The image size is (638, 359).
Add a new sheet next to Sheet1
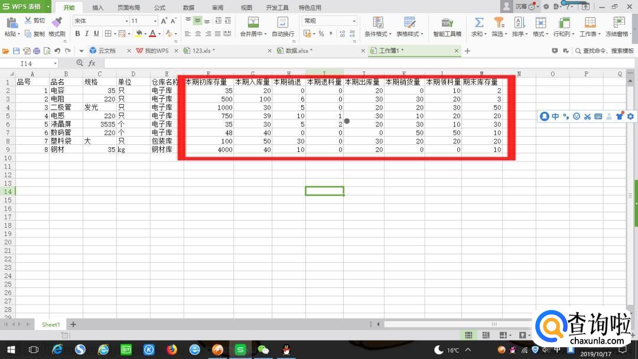tap(73, 324)
